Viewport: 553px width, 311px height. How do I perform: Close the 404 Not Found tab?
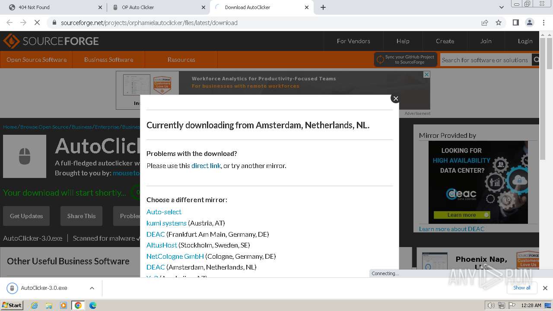coord(100,7)
